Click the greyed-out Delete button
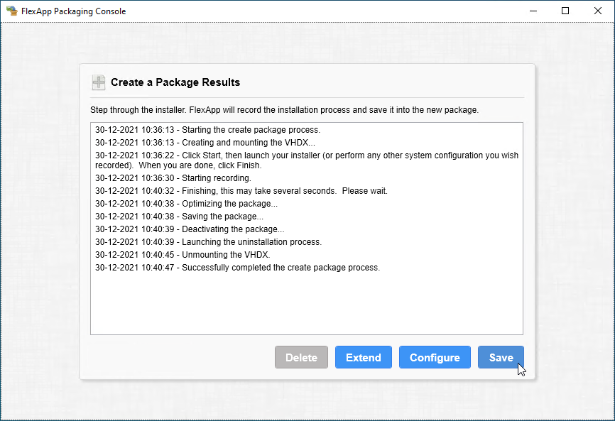 point(301,358)
